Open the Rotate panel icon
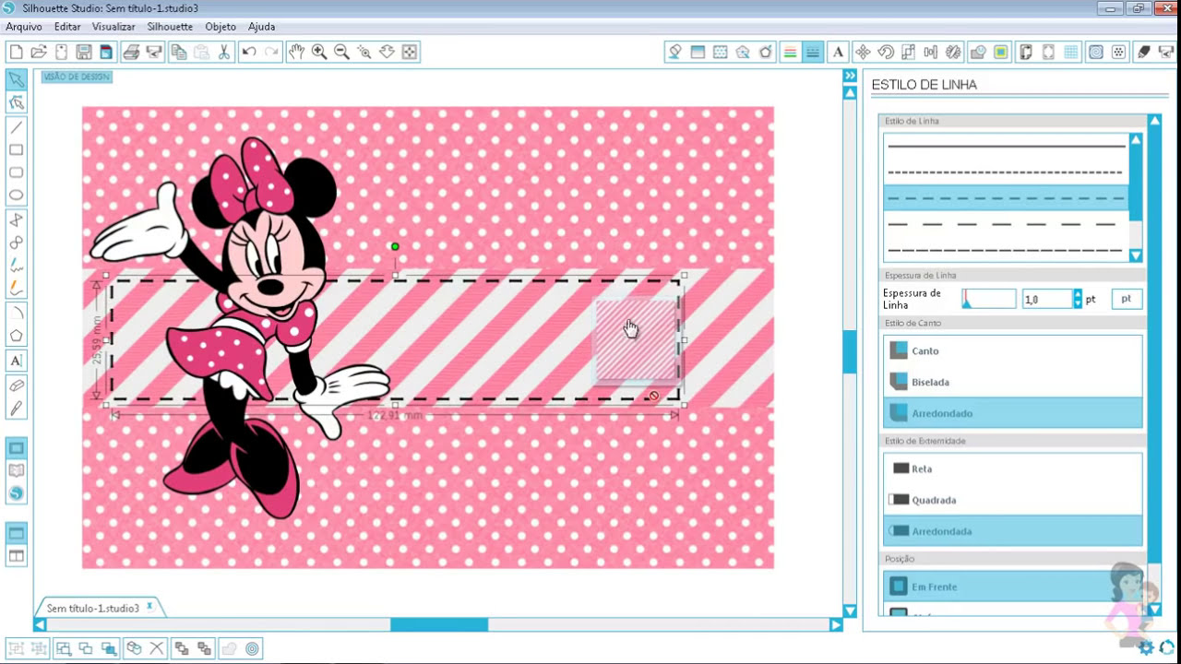The image size is (1181, 664). tap(886, 53)
